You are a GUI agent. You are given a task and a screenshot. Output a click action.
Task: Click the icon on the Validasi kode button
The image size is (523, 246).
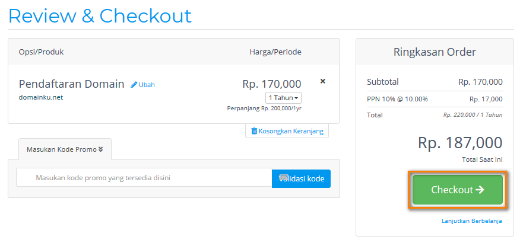coord(283,178)
